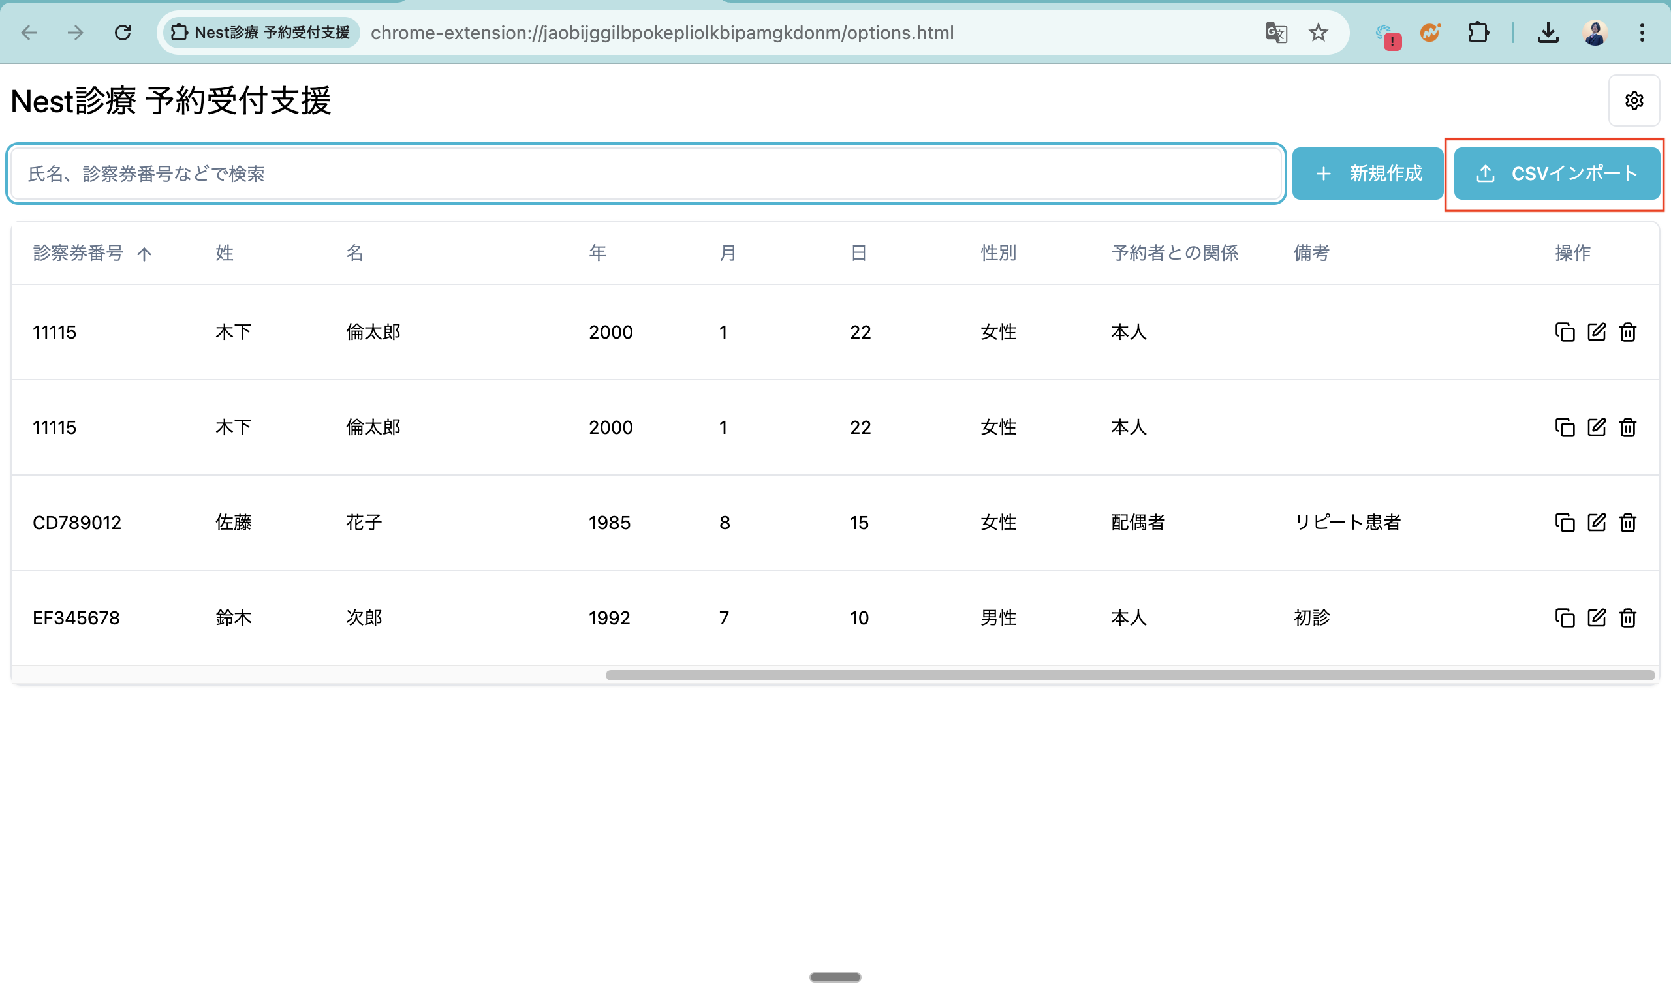
Task: Click the CSVインポート button
Action: pyautogui.click(x=1556, y=174)
